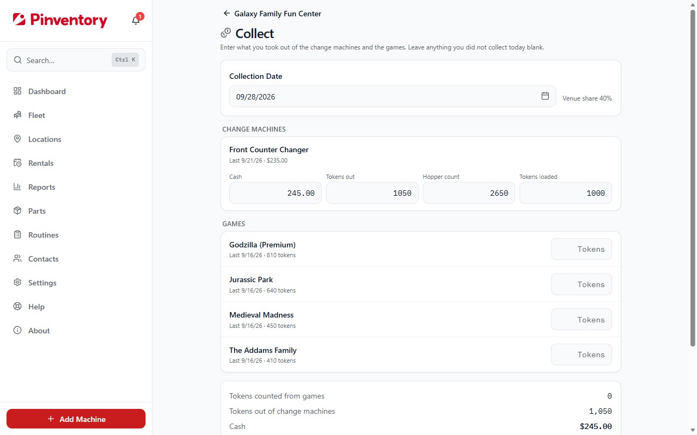Click the $245.00 cash total
This screenshot has height=435, width=697.
[596, 426]
